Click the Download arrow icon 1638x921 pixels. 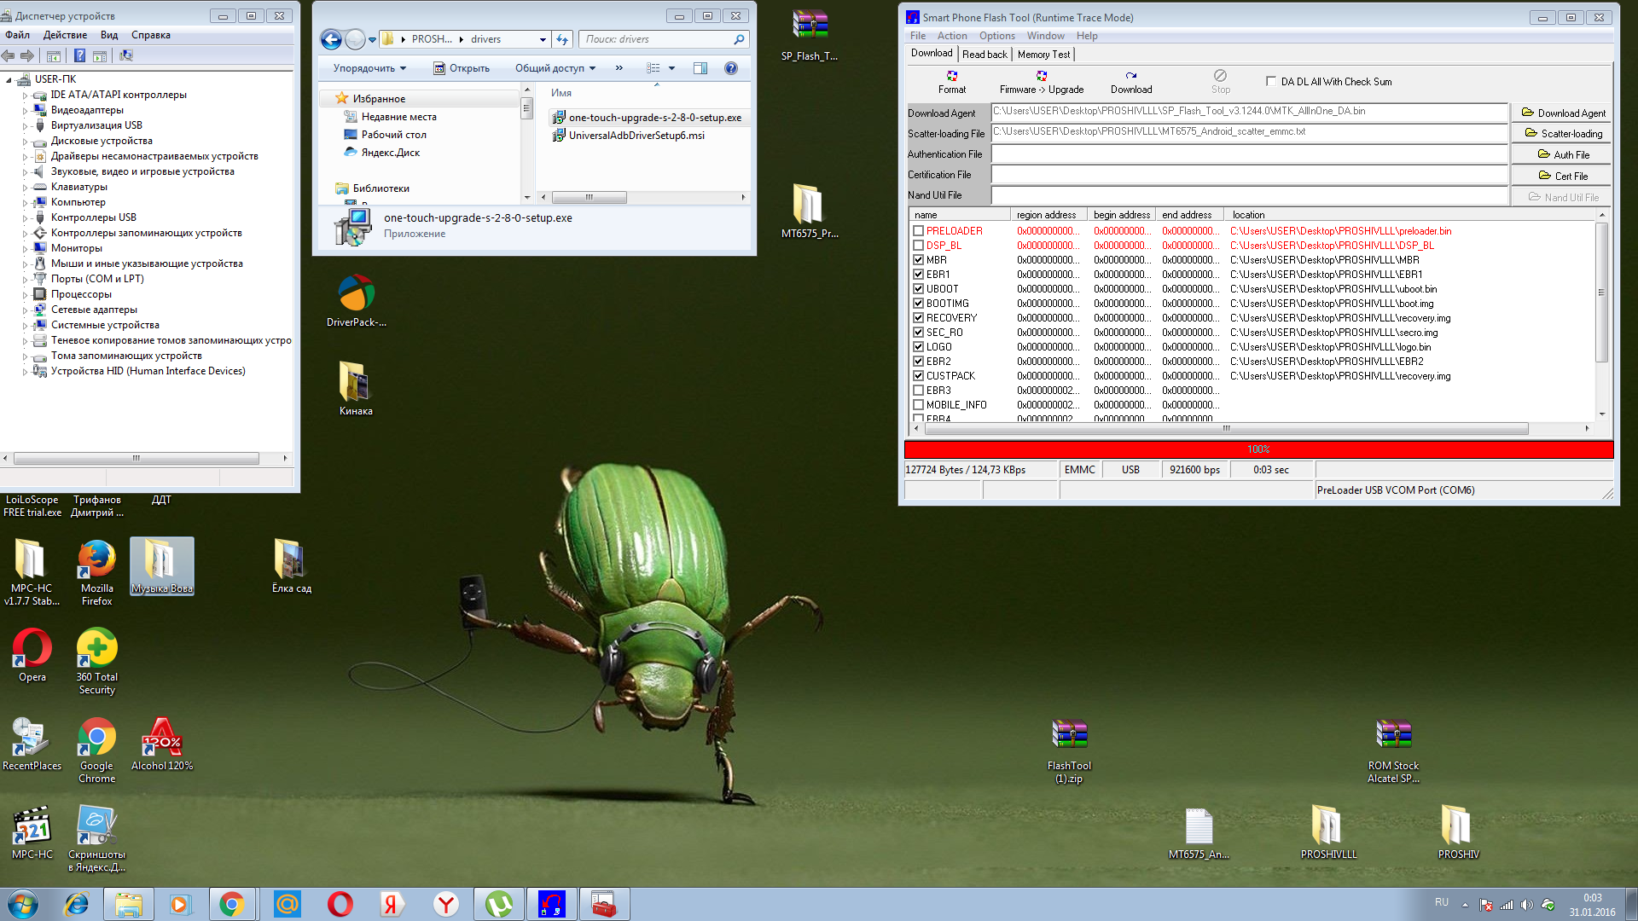click(1131, 77)
